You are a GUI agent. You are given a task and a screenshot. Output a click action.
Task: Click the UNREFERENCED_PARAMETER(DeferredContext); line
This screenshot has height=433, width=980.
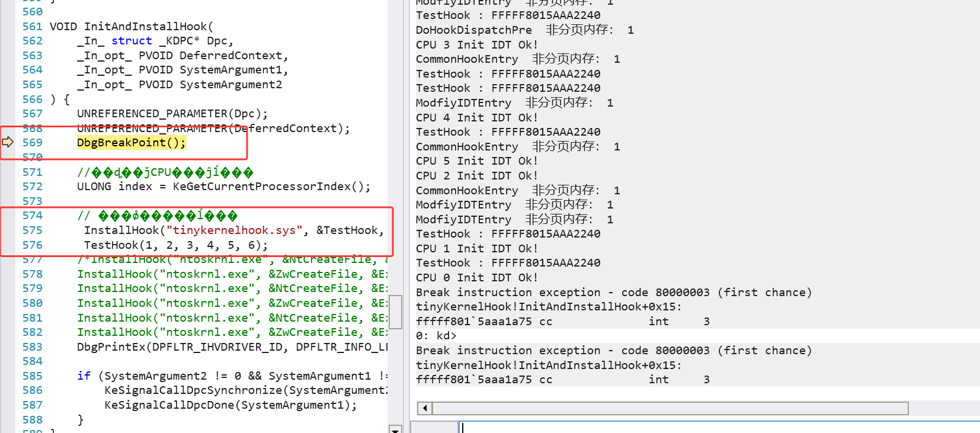[213, 129]
